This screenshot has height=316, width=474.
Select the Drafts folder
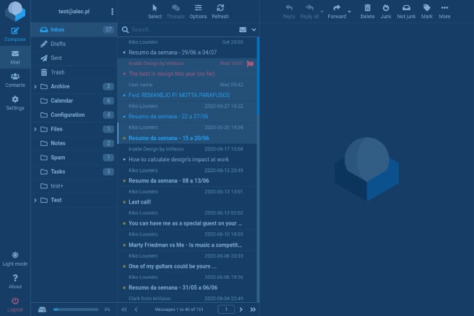pos(58,44)
